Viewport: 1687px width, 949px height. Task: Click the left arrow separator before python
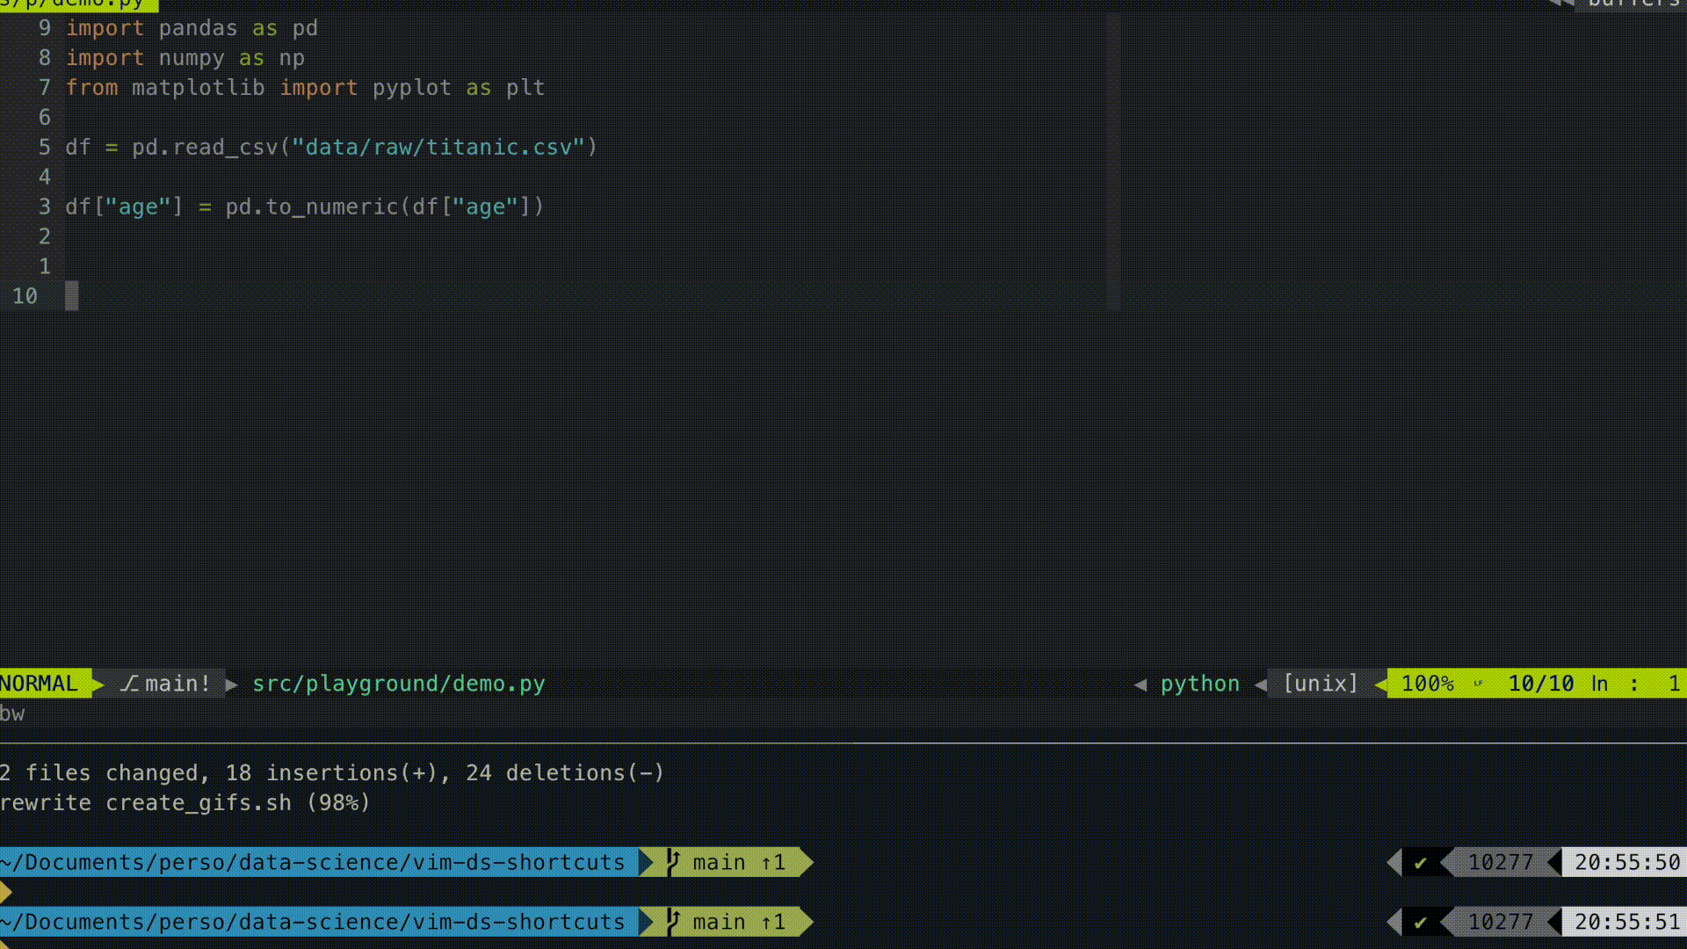pos(1140,684)
